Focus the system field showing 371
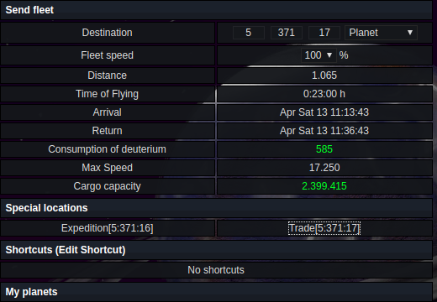 point(287,33)
